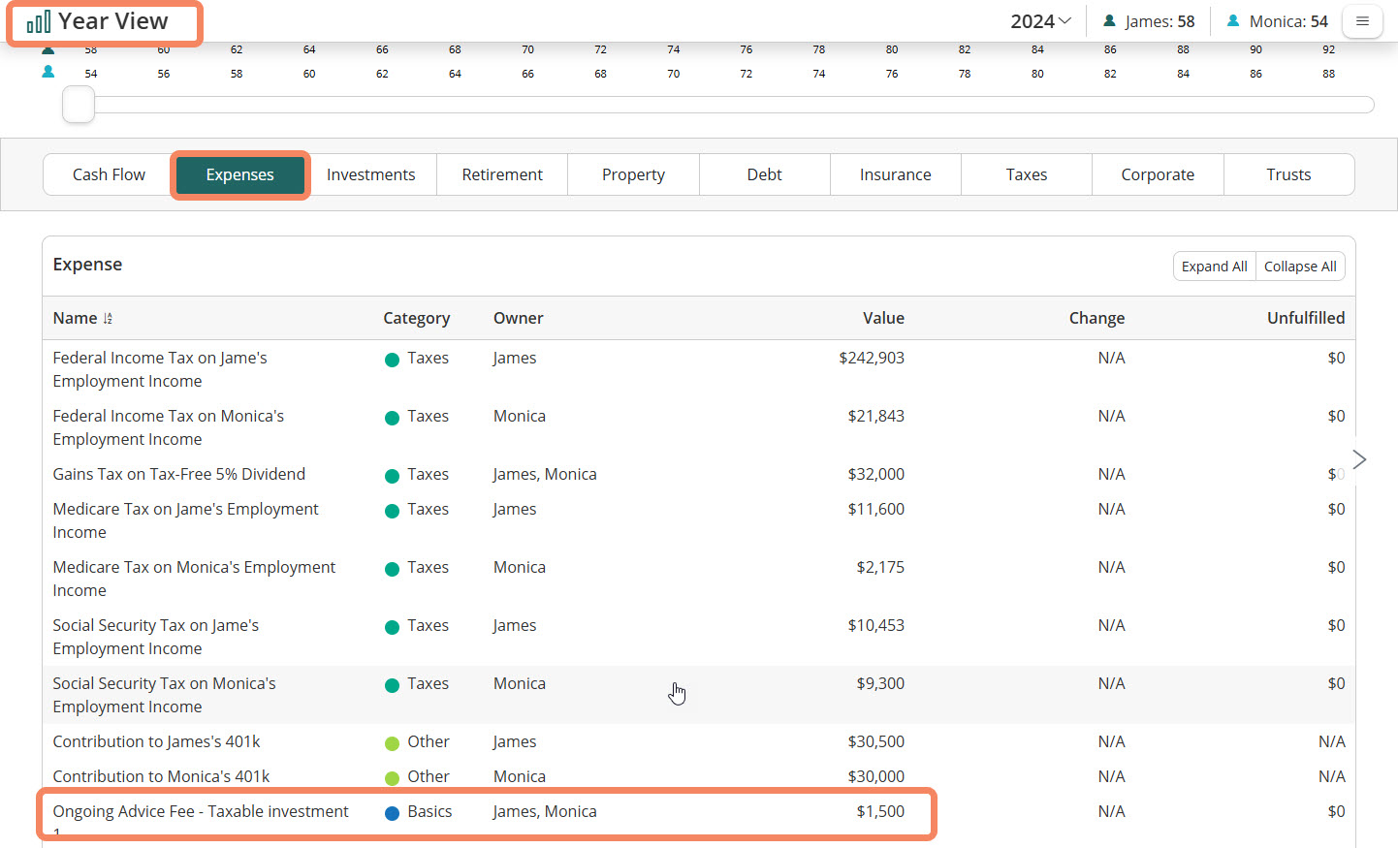The height and width of the screenshot is (848, 1398).
Task: Collapse all expense rows
Action: [x=1299, y=267]
